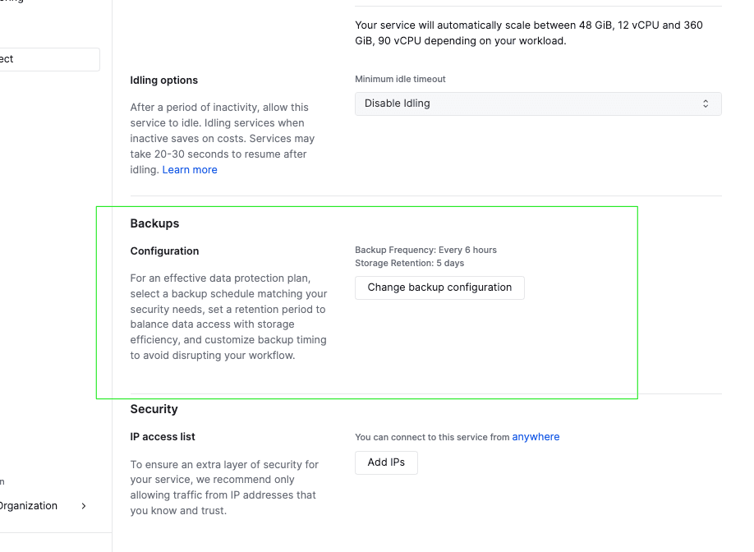Click the automatic scaling description text

coord(529,33)
